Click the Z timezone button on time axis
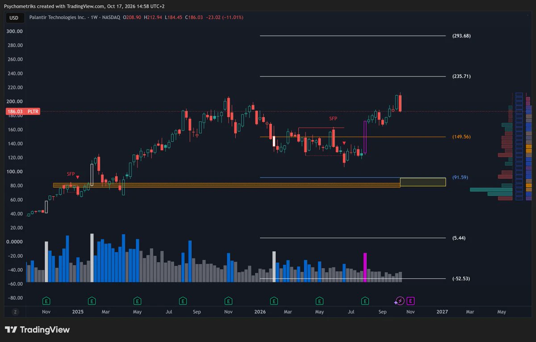 pos(15,312)
